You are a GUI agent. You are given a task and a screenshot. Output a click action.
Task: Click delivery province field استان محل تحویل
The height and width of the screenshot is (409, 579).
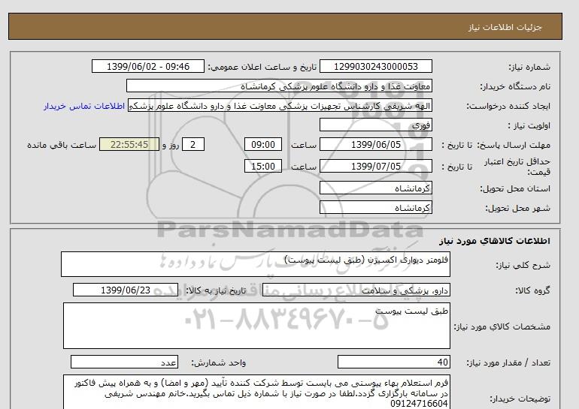click(375, 188)
